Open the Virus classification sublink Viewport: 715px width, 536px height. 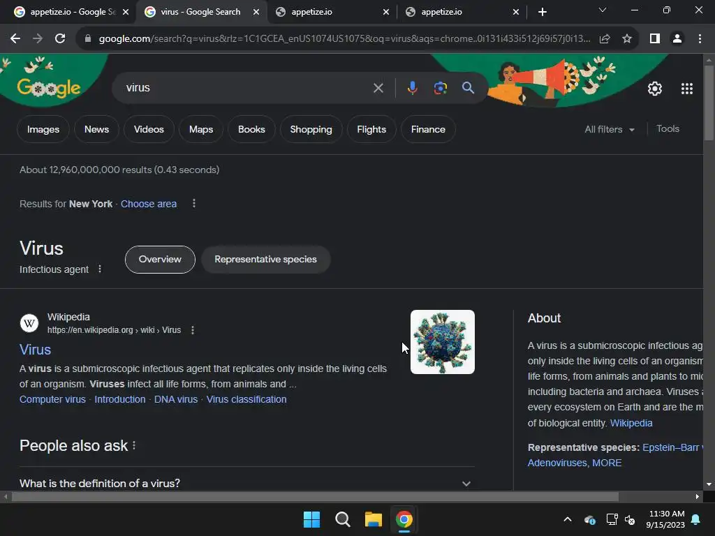point(246,399)
